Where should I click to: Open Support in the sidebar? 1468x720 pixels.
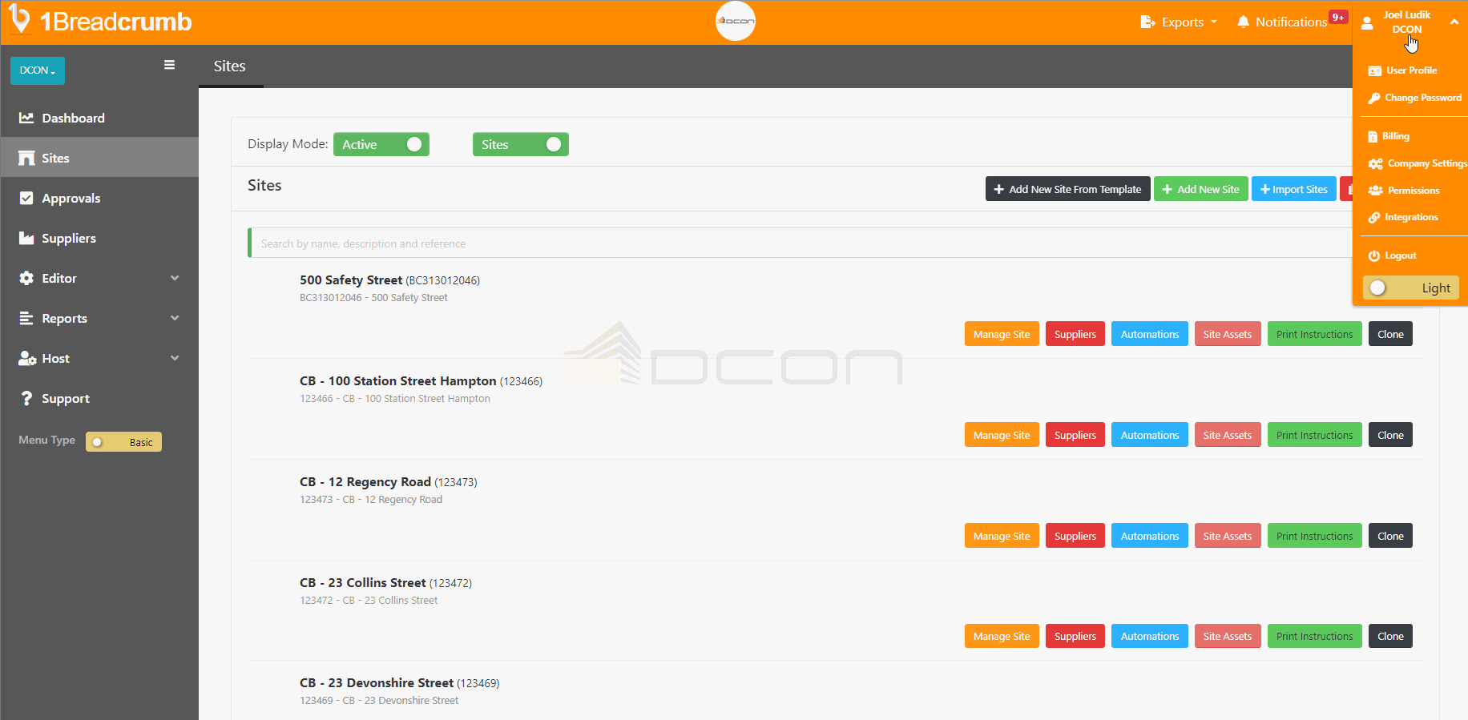99,398
